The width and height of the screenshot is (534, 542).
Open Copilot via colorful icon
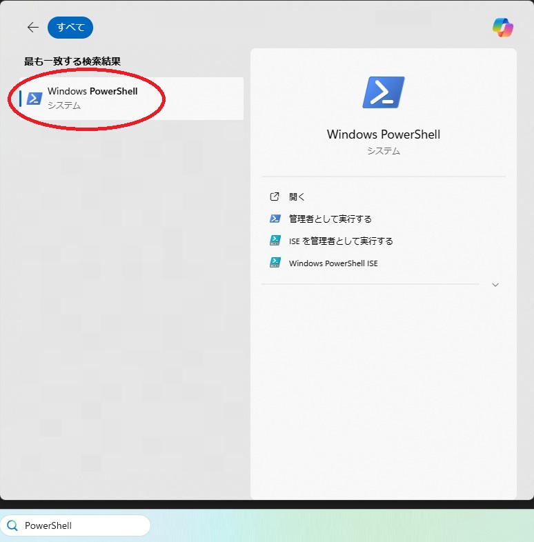click(503, 28)
